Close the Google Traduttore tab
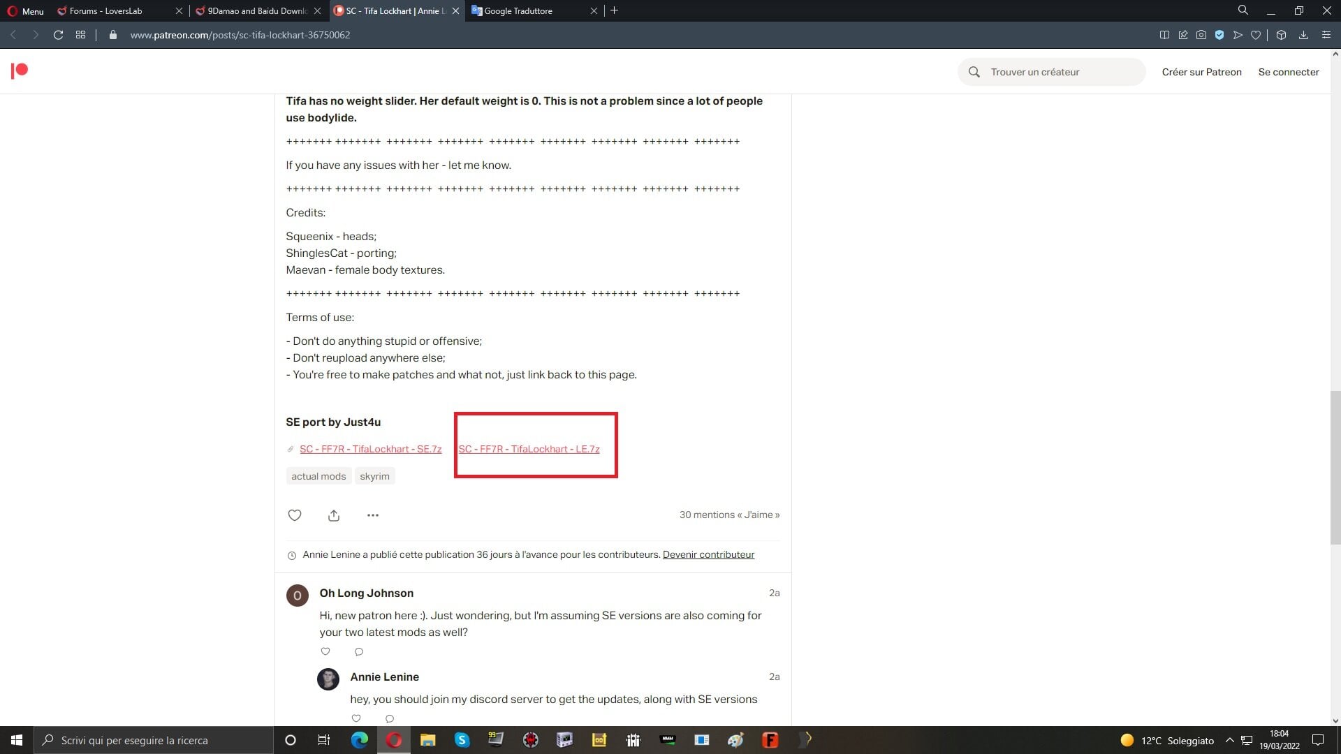Screen dimensions: 1341x754 pos(594,11)
